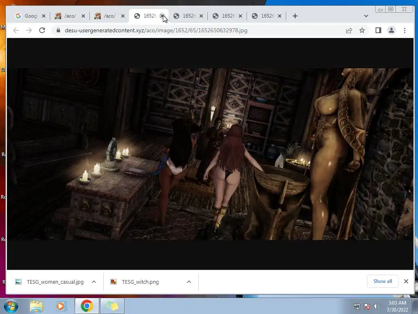This screenshot has width=418, height=314.
Task: Show all downloads
Action: [383, 281]
